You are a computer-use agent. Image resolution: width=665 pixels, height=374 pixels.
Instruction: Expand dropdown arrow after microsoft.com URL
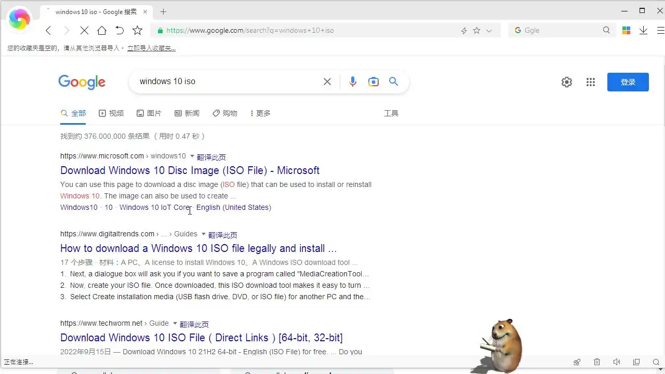(192, 156)
